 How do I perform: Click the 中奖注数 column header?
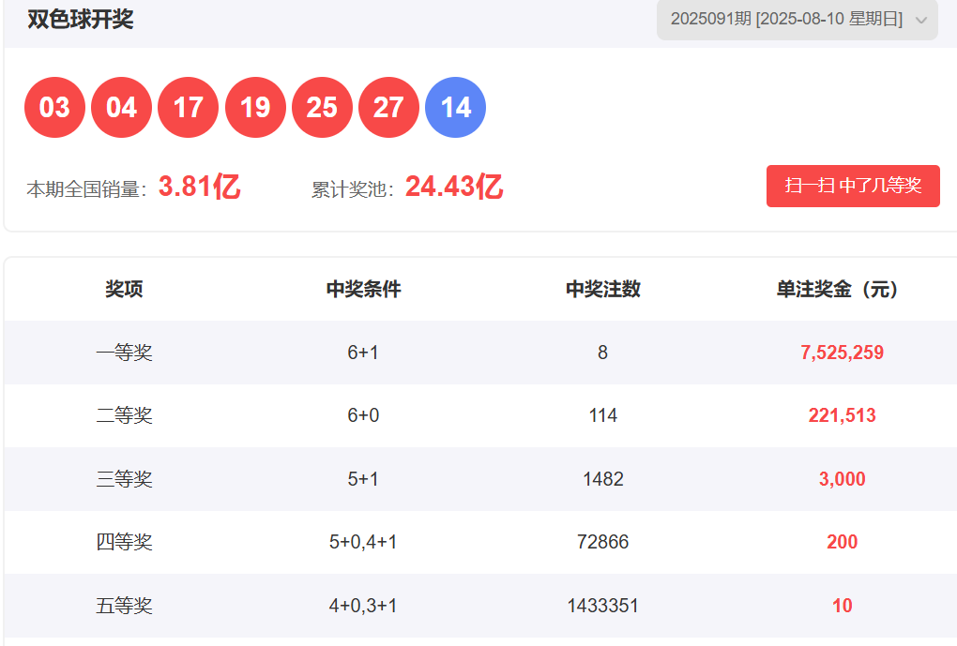pyautogui.click(x=602, y=290)
